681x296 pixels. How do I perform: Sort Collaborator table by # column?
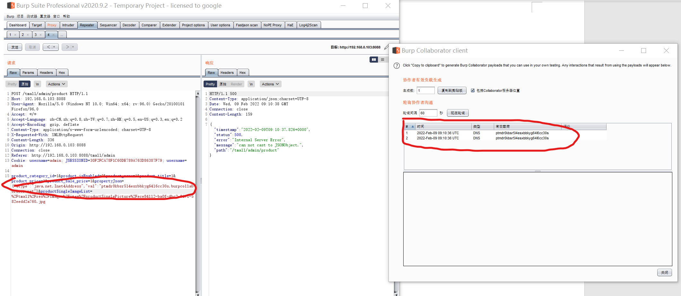[x=410, y=126]
